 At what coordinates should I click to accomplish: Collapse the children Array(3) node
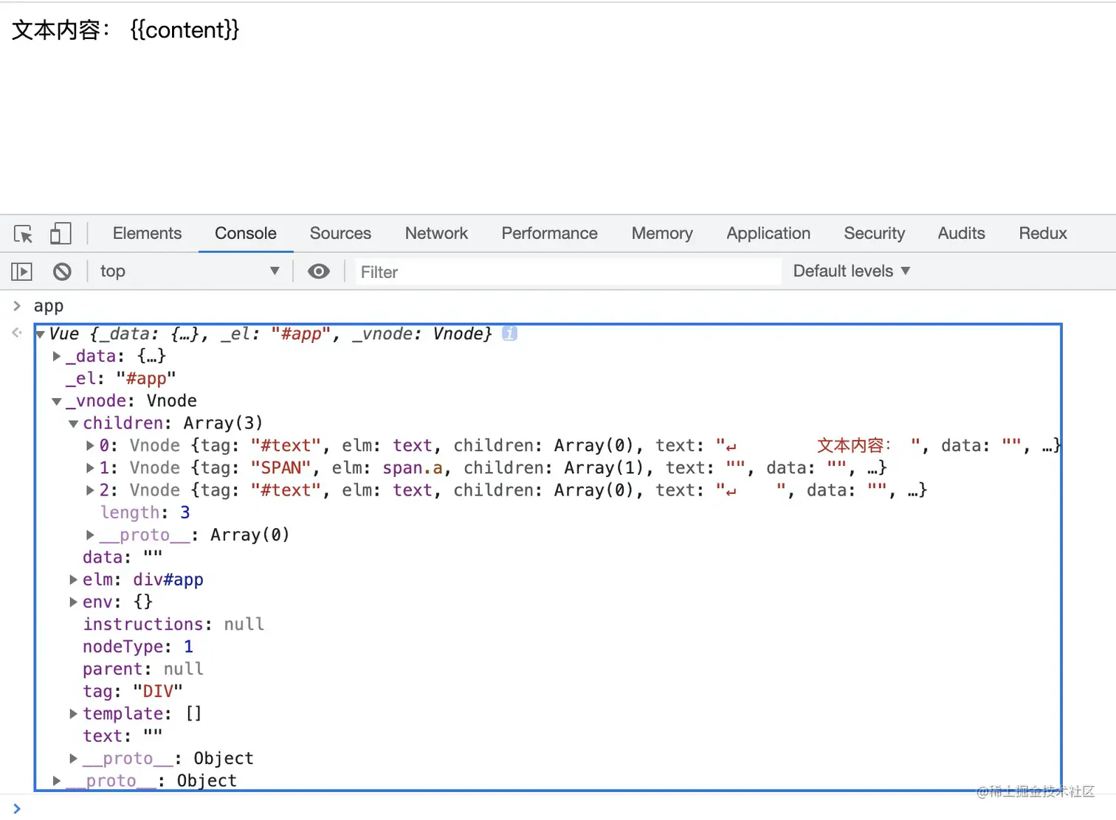coord(74,423)
